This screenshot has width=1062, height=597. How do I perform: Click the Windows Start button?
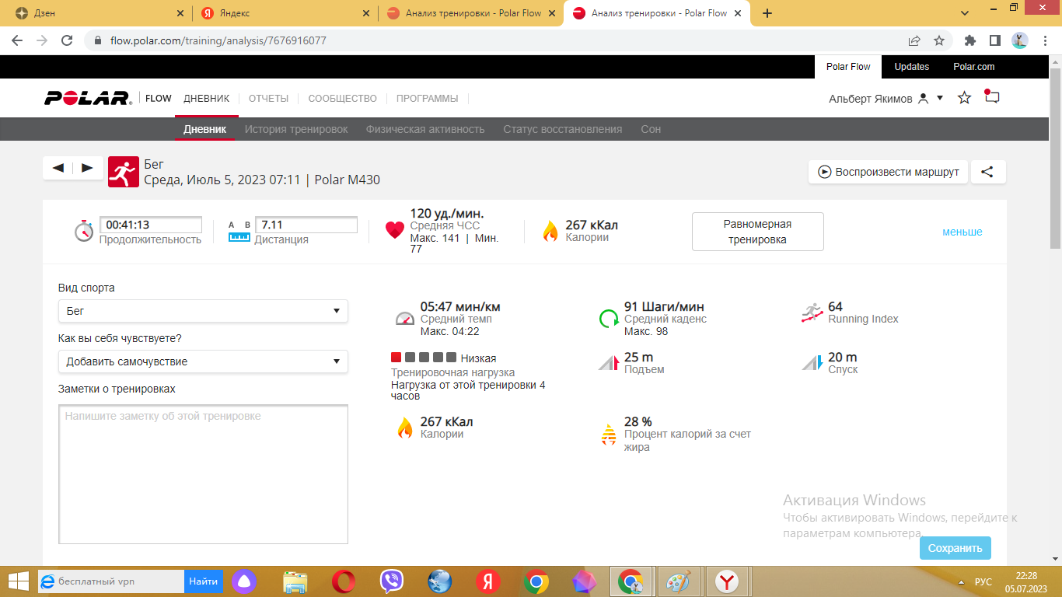19,581
